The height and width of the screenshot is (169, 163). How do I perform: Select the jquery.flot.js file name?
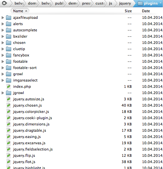(x=24, y=162)
